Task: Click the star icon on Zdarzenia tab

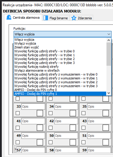Action: tap(74, 18)
